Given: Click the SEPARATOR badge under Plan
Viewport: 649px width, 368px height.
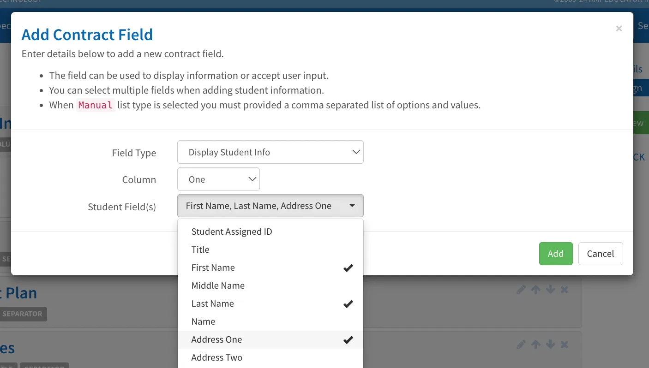Looking at the screenshot, I should click(x=22, y=314).
